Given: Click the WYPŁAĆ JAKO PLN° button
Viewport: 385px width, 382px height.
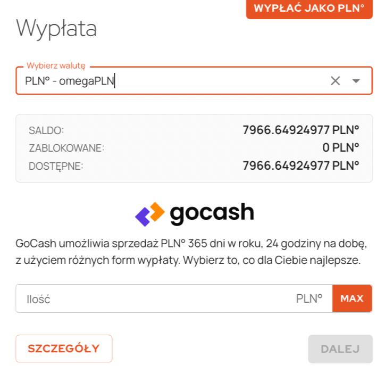Looking at the screenshot, I should click(309, 9).
